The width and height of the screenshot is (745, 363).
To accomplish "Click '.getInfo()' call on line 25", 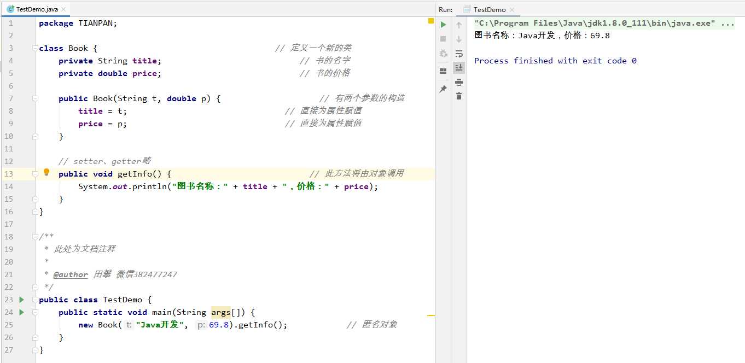I will tap(259, 325).
